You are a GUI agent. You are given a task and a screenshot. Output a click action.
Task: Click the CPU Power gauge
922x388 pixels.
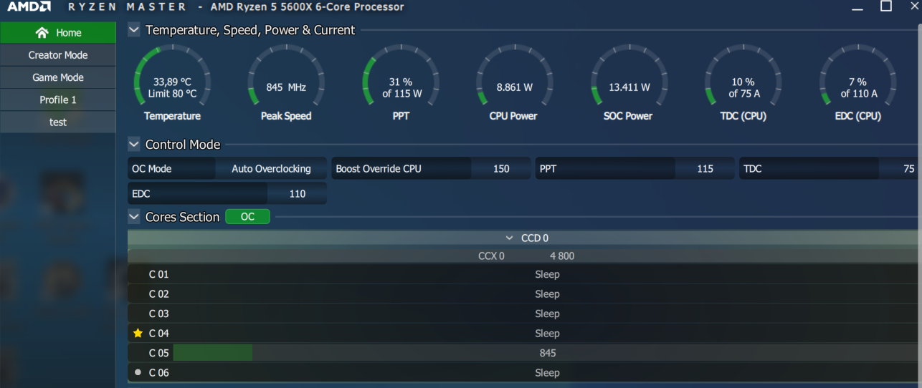(x=514, y=82)
